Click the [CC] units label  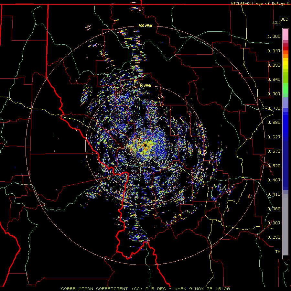tap(276, 22)
